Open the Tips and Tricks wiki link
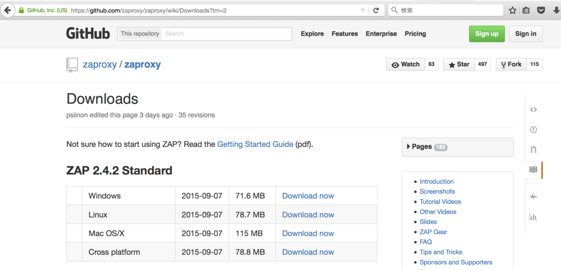 [x=441, y=252]
